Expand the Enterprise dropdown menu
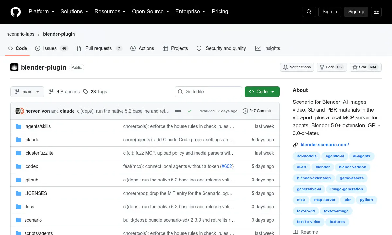 tap(190, 12)
